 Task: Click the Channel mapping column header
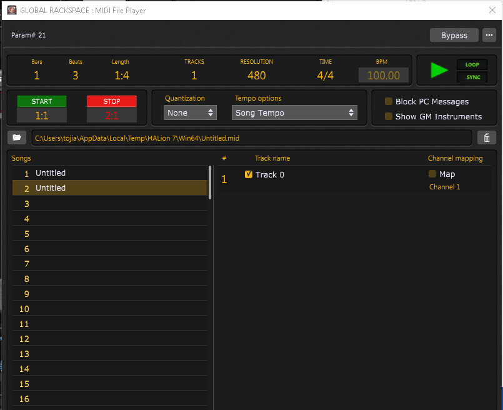455,158
